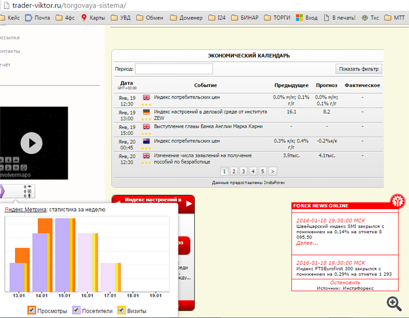Click the Событие column header
The image size is (409, 318).
[x=205, y=85]
